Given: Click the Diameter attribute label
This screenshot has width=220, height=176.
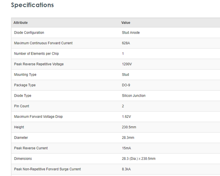Looking at the screenshot, I should pos(21,138).
